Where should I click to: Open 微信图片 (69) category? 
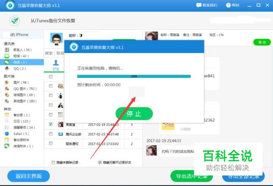[x=22, y=95]
